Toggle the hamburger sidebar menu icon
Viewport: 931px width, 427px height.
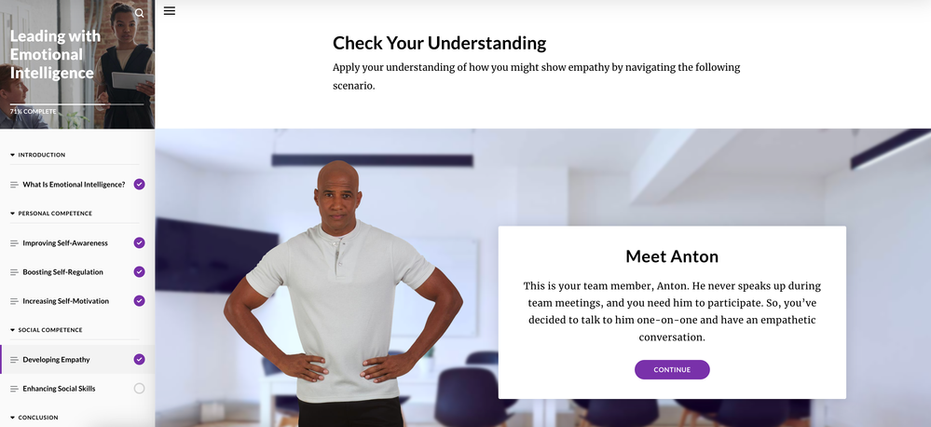pos(170,10)
